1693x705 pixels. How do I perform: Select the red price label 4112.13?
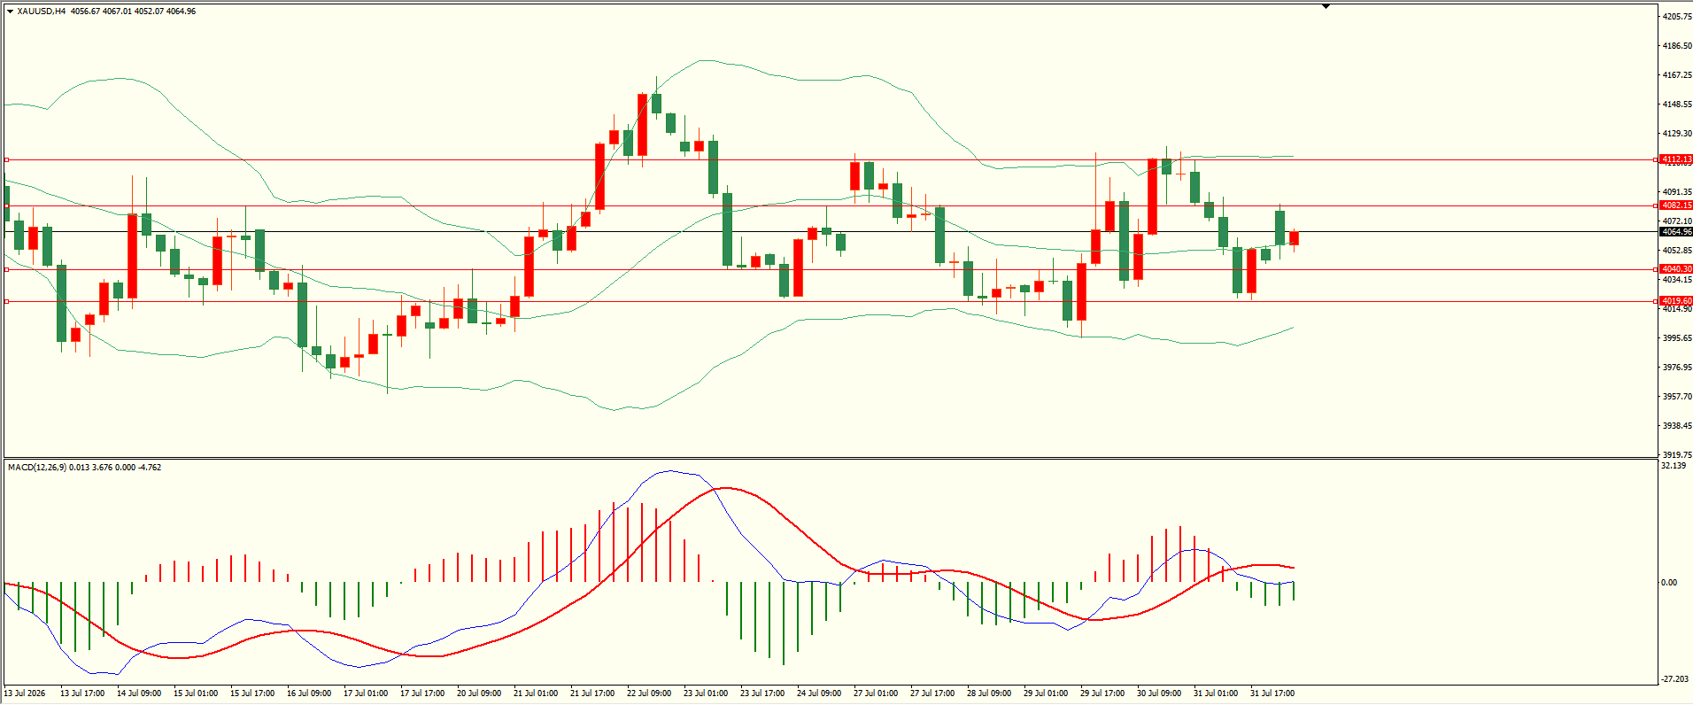coord(1676,159)
